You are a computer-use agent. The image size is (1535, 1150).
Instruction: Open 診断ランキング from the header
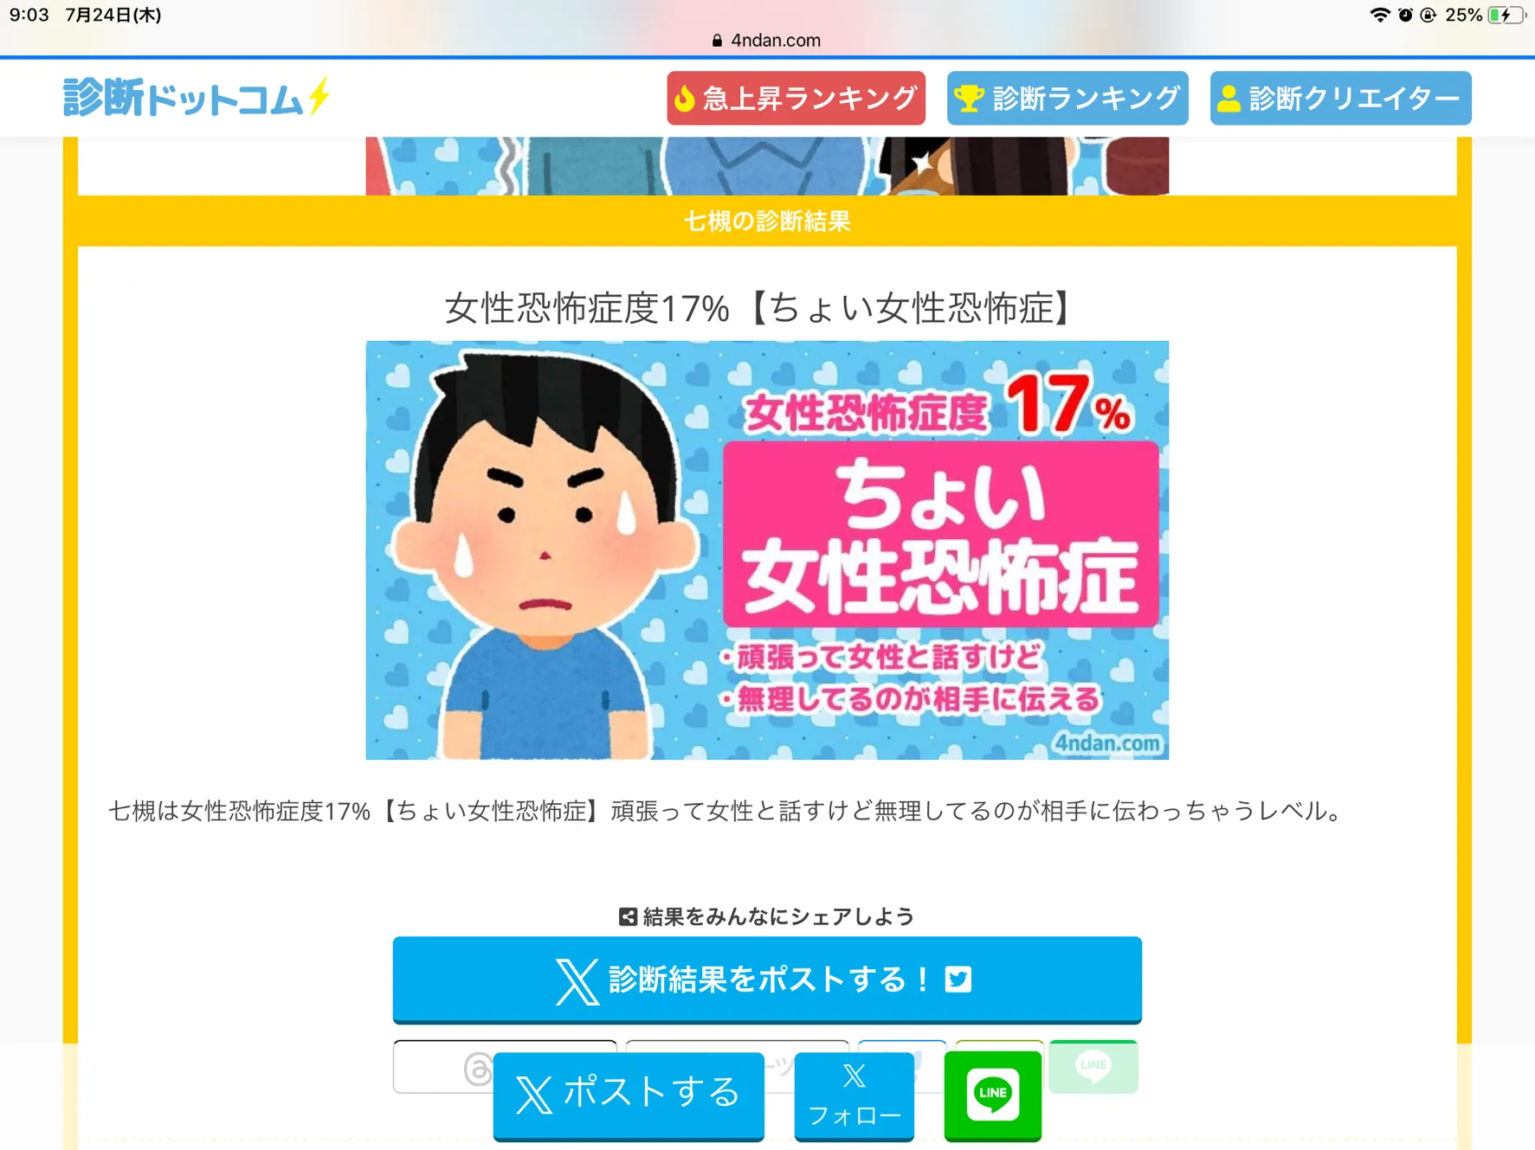pos(1067,99)
